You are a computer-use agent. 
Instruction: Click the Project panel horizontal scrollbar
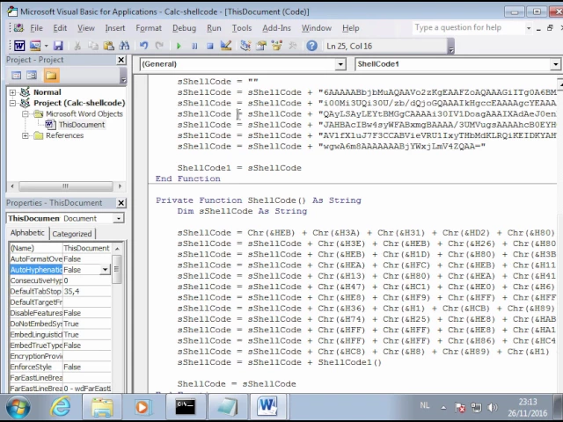(66, 186)
